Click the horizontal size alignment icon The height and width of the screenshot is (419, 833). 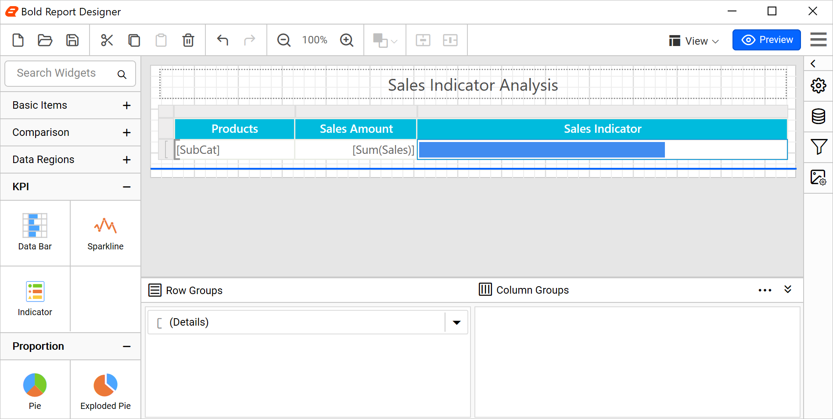[x=450, y=40]
